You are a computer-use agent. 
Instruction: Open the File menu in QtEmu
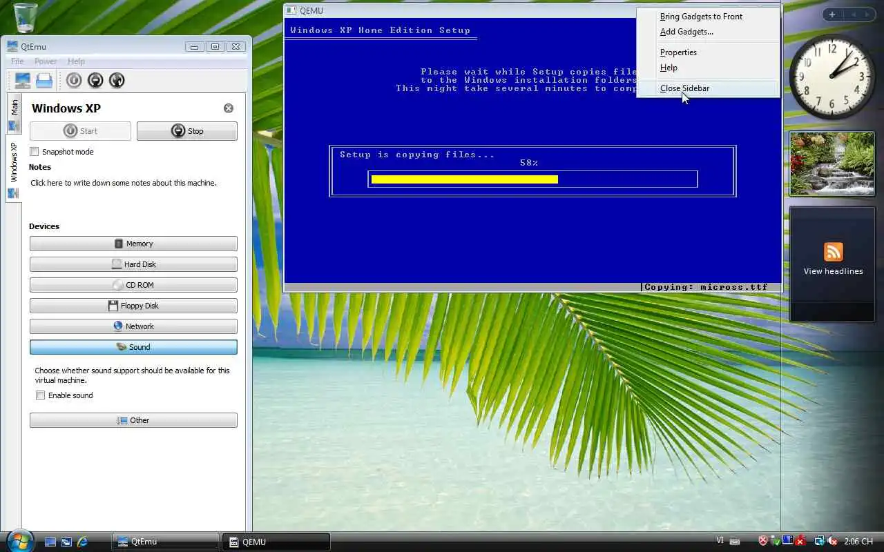[x=17, y=61]
